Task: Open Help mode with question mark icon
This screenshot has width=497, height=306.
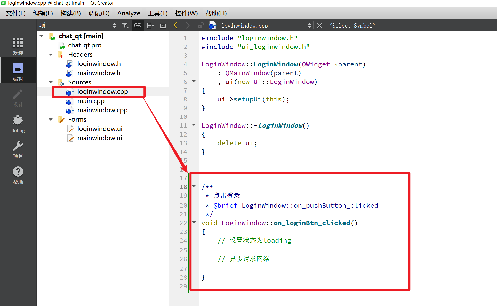Action: click(x=18, y=175)
